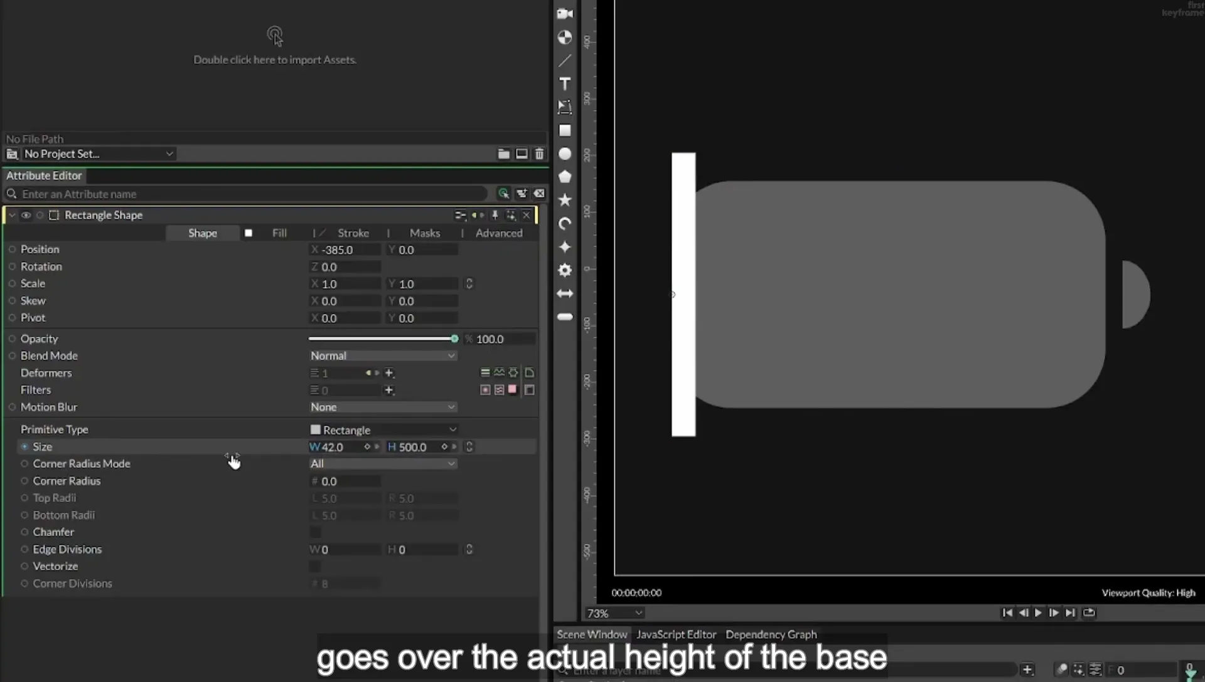Open the camera tool in toolbar

coord(565,14)
